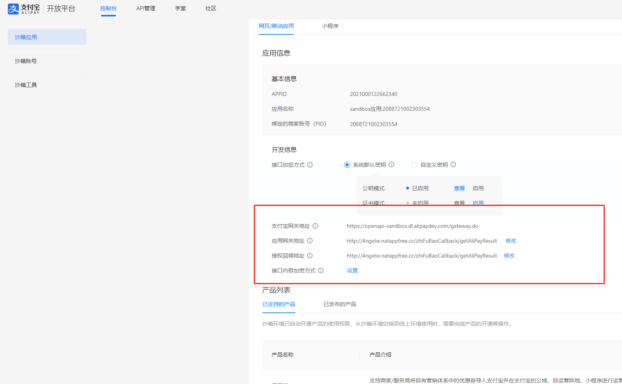Image resolution: width=622 pixels, height=384 pixels.
Task: Switch to the 网页/移动应用 tab
Action: pyautogui.click(x=276, y=26)
